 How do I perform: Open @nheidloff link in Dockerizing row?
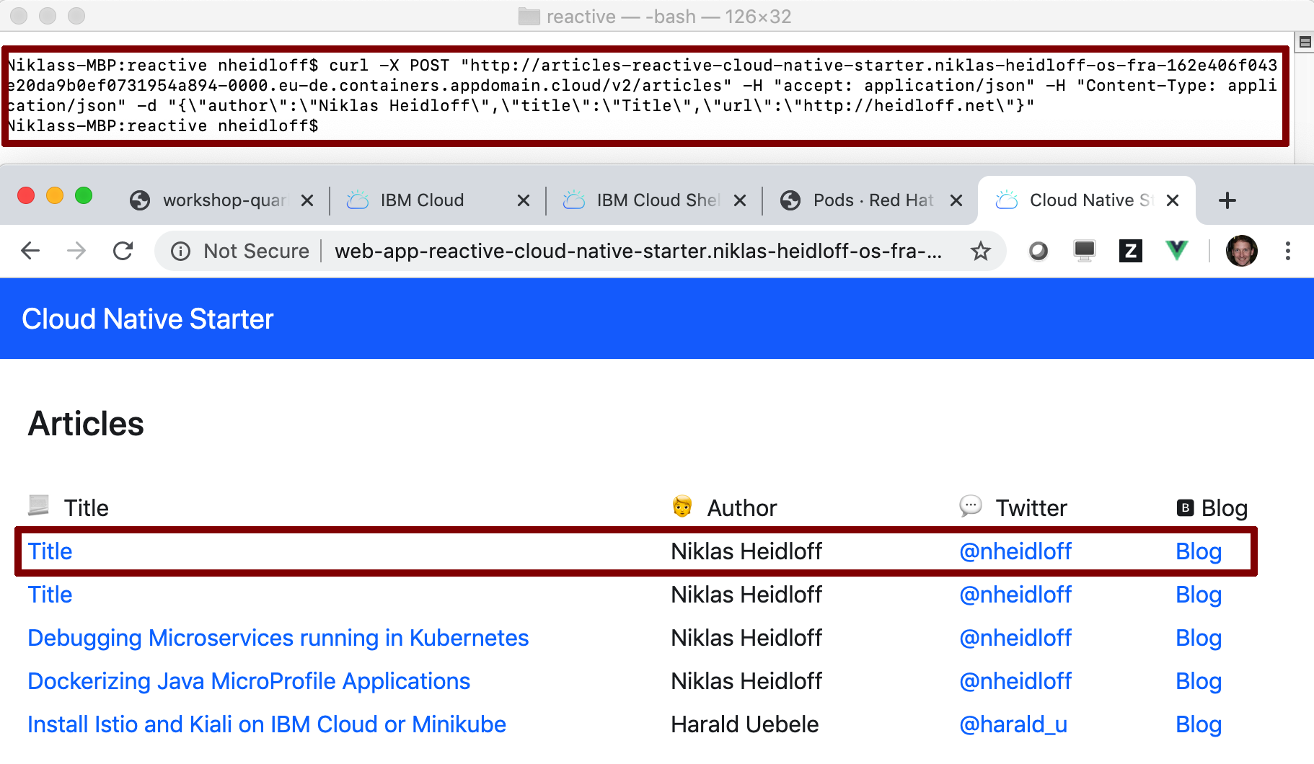point(1015,681)
